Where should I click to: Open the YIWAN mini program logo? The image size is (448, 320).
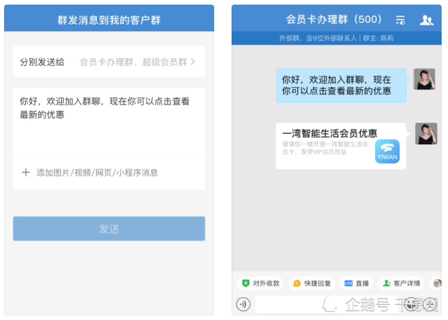387,151
